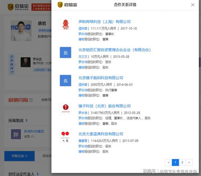Open 锤子科技（北京）股份有限公司 link
The image size is (201, 176).
[104, 106]
